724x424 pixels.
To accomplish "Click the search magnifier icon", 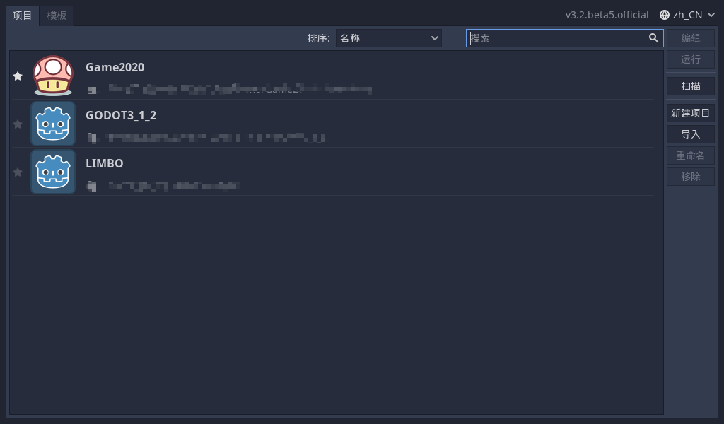I will click(653, 38).
